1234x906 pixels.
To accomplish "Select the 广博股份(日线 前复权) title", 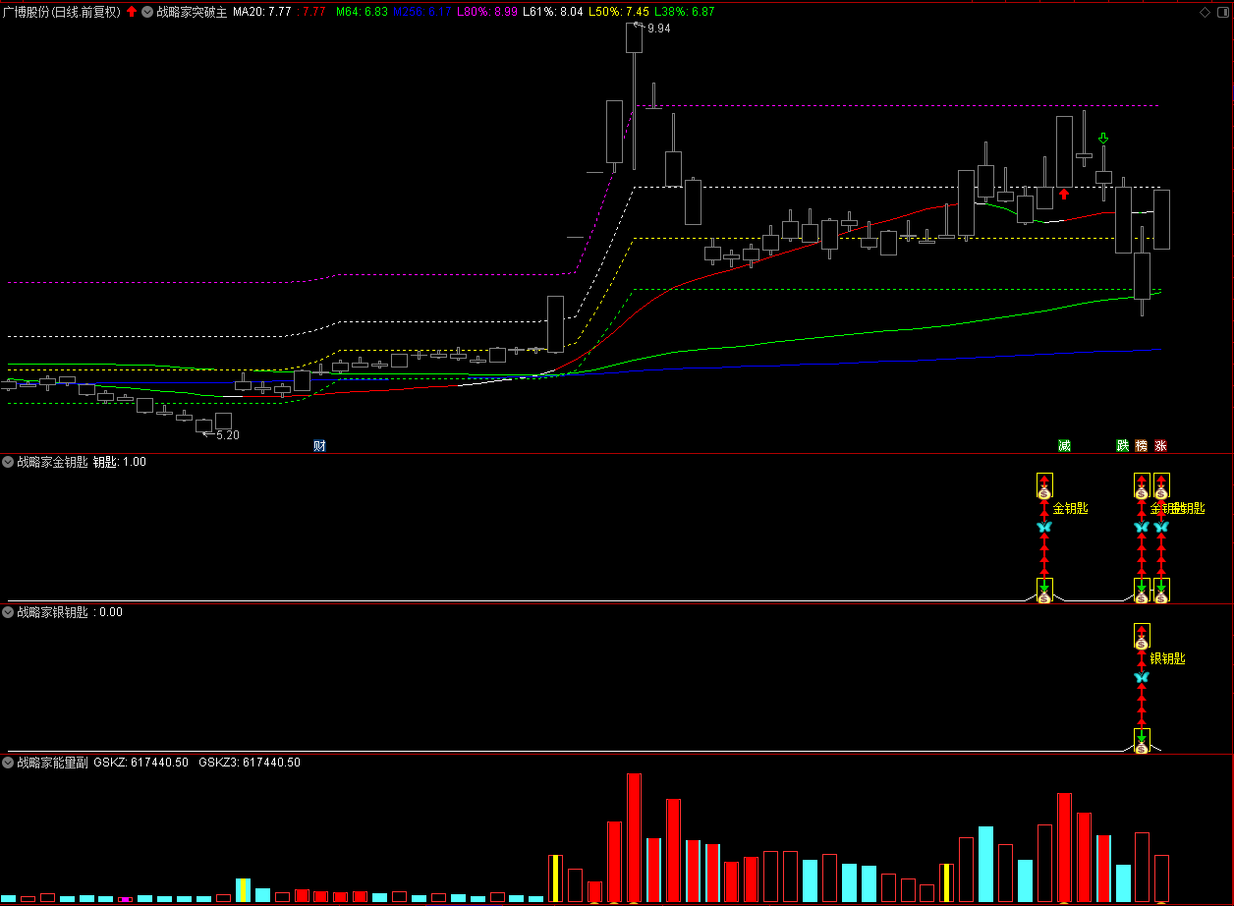I will pos(62,12).
